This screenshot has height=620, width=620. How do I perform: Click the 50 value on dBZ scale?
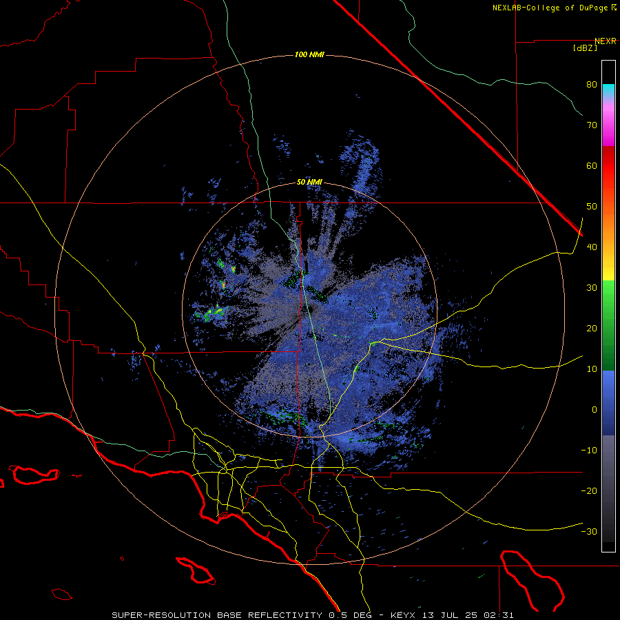tap(592, 207)
